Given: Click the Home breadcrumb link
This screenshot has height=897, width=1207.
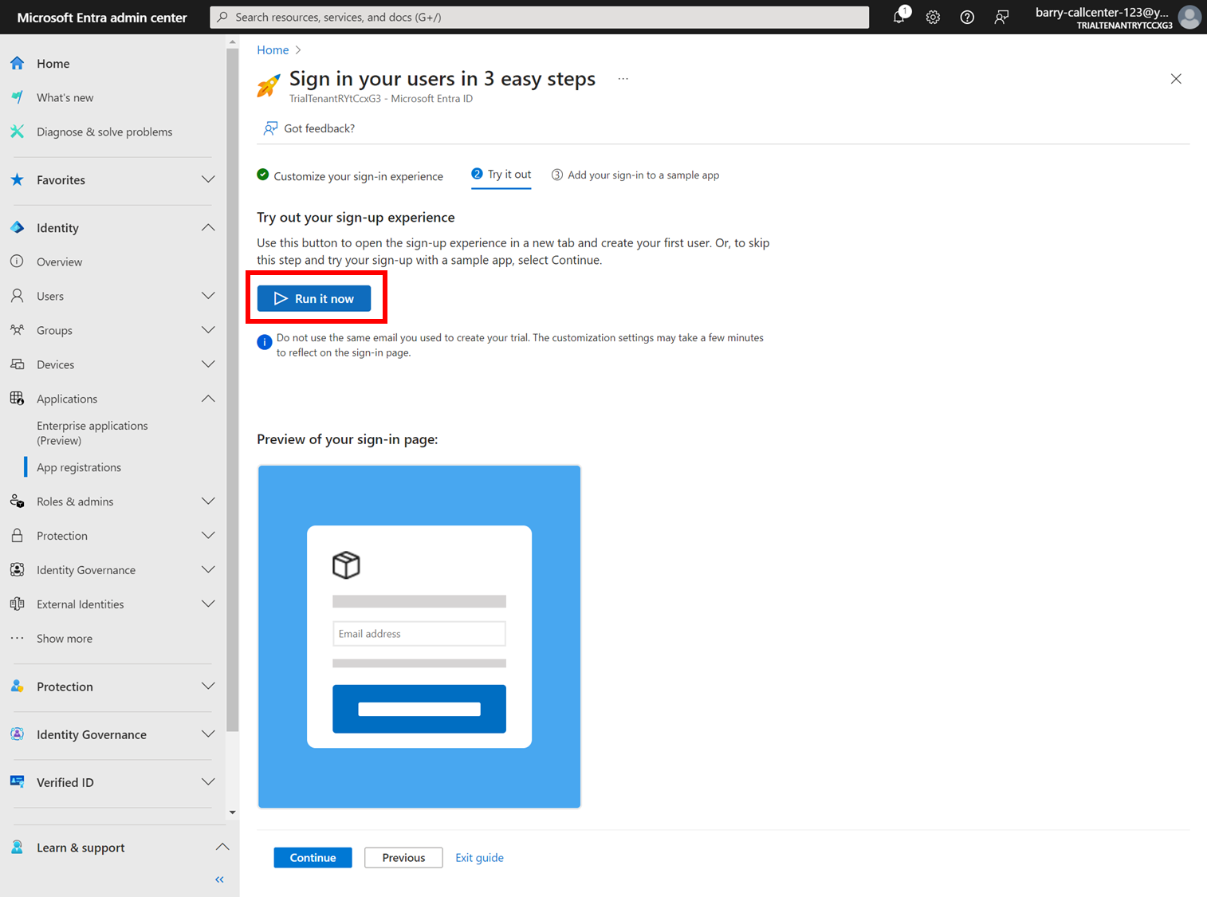Looking at the screenshot, I should [273, 50].
